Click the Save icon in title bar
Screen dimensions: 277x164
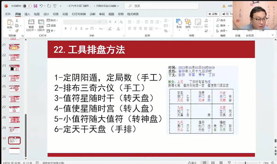(x=35, y=6)
